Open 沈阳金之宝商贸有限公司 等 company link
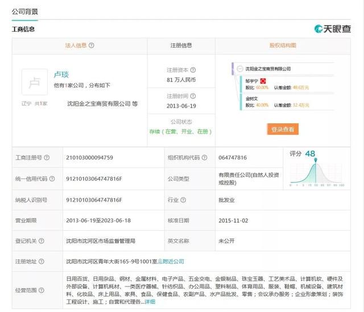 102,103
